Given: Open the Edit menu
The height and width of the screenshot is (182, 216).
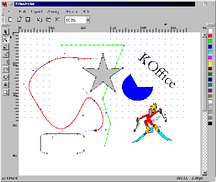Looking at the screenshot, I should click(22, 12).
